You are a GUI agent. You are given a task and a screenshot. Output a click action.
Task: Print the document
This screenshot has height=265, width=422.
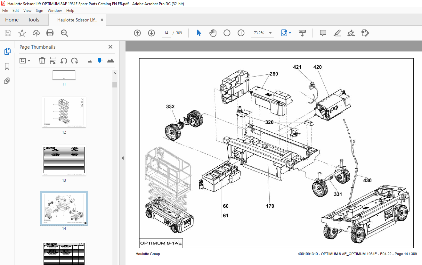[50, 33]
